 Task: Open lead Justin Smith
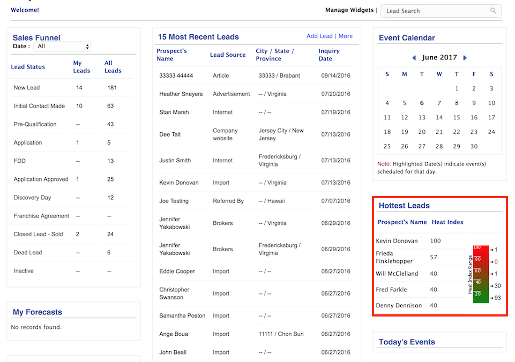[x=175, y=161]
